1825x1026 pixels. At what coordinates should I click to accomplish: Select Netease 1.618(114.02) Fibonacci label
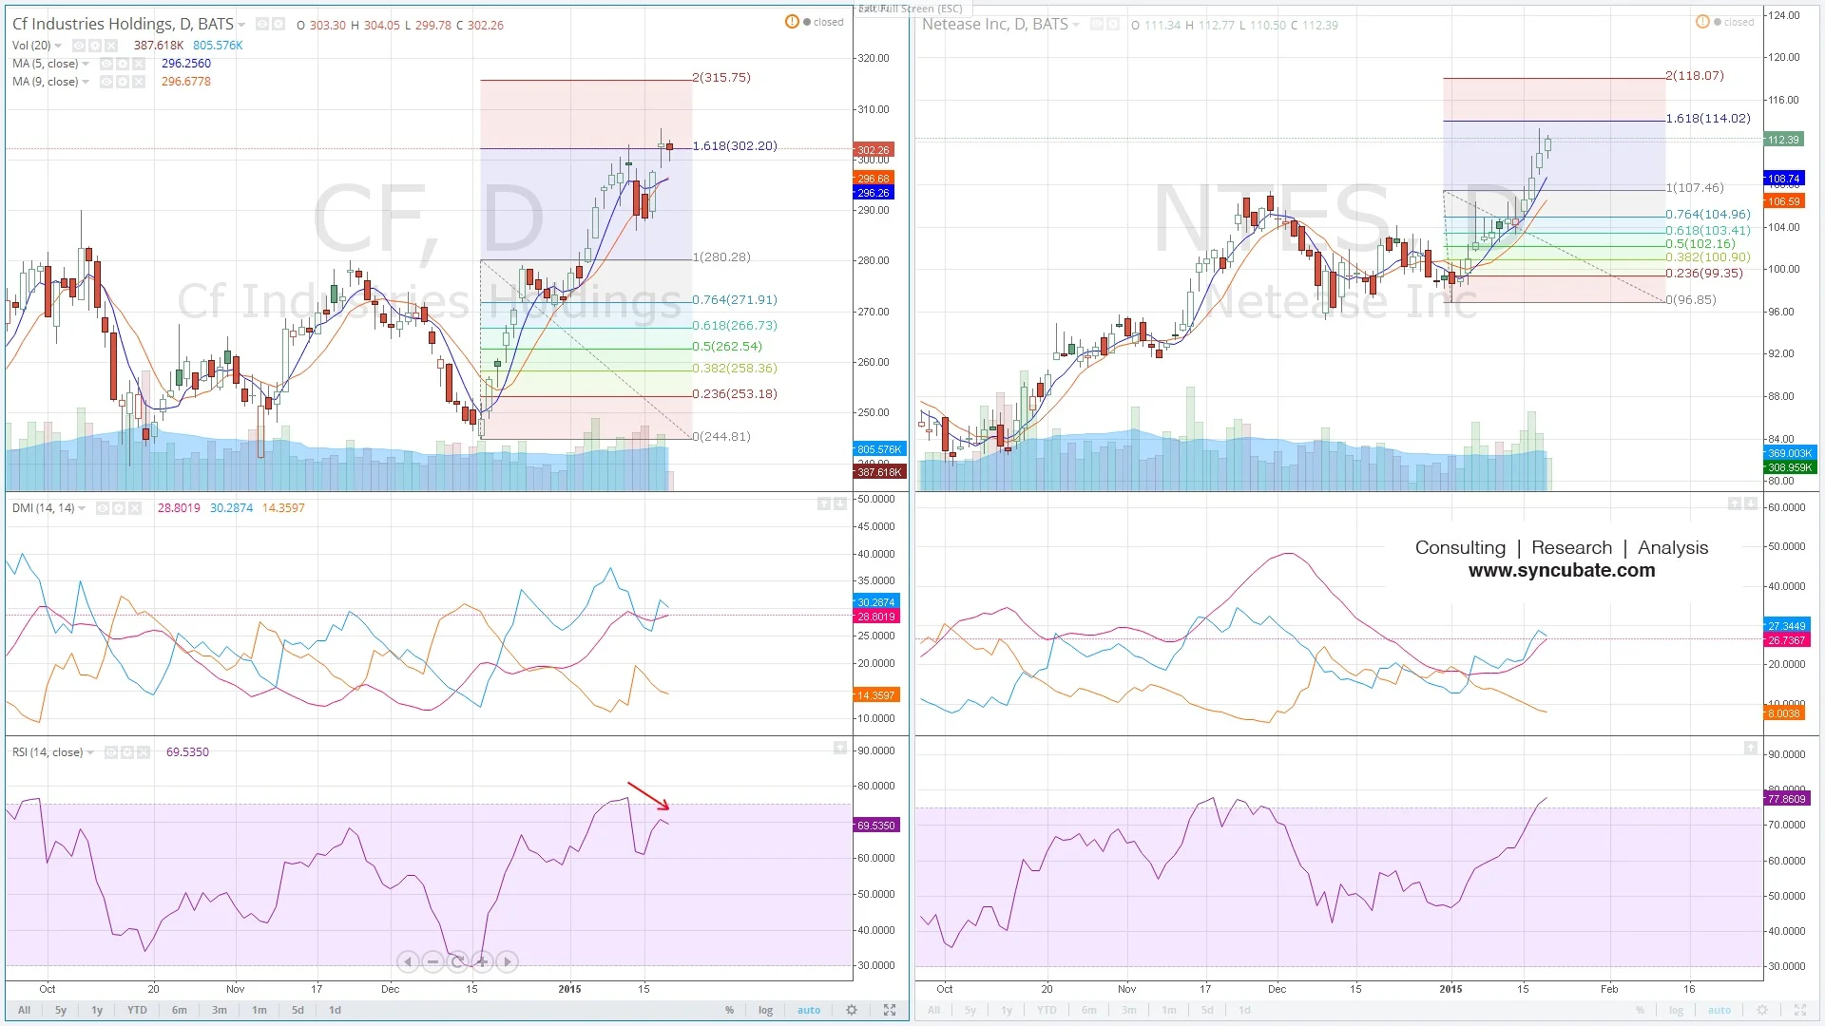coord(1708,118)
